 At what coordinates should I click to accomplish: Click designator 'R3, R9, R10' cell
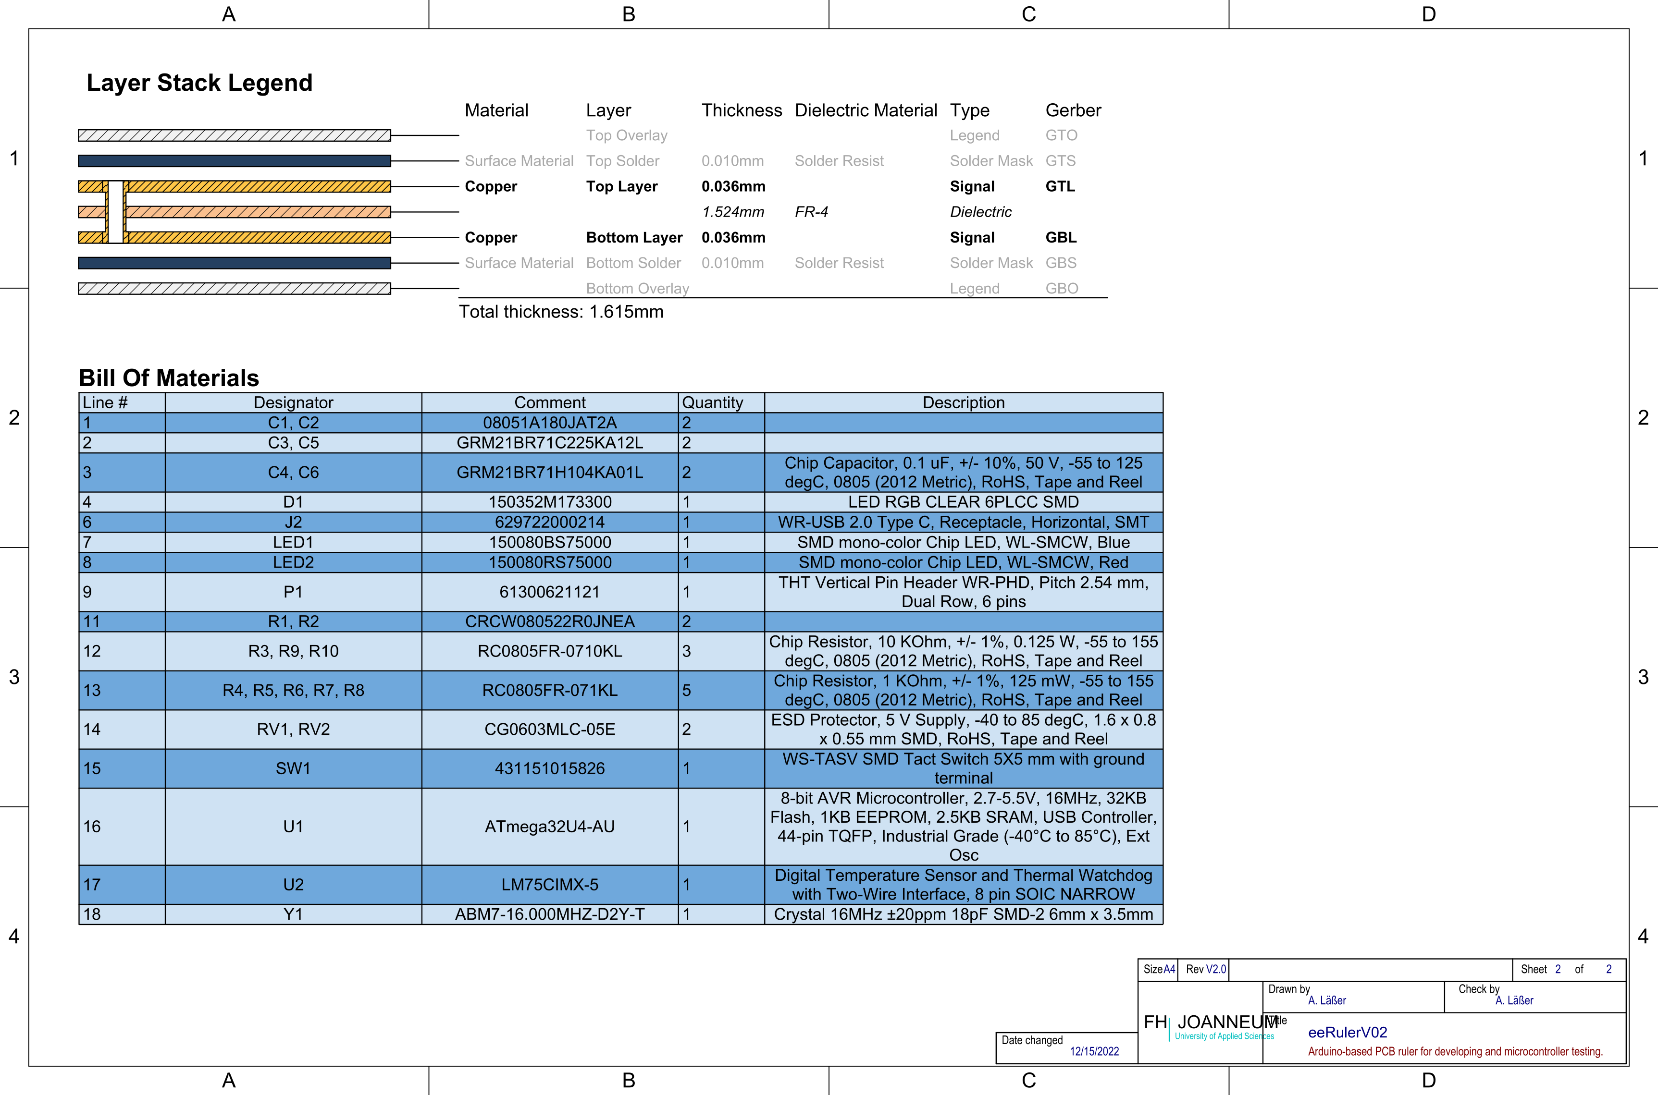click(x=294, y=651)
